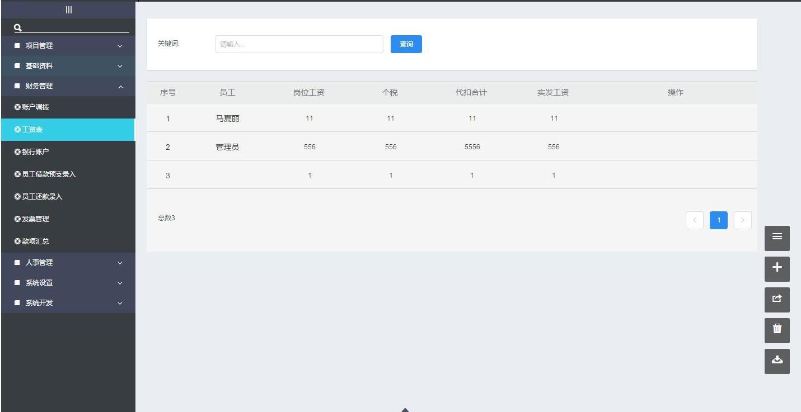
Task: Expand the 人事管理 menu
Action: click(x=68, y=263)
